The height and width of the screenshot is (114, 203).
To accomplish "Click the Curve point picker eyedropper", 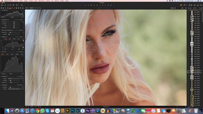I will tap(23, 74).
